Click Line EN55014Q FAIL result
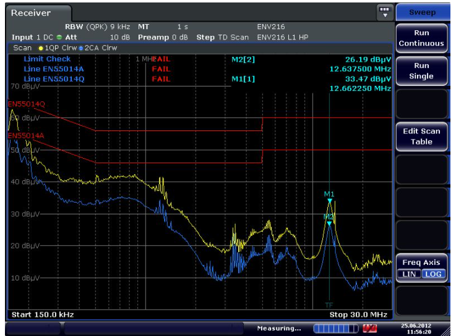The height and width of the screenshot is (336, 456). click(161, 79)
